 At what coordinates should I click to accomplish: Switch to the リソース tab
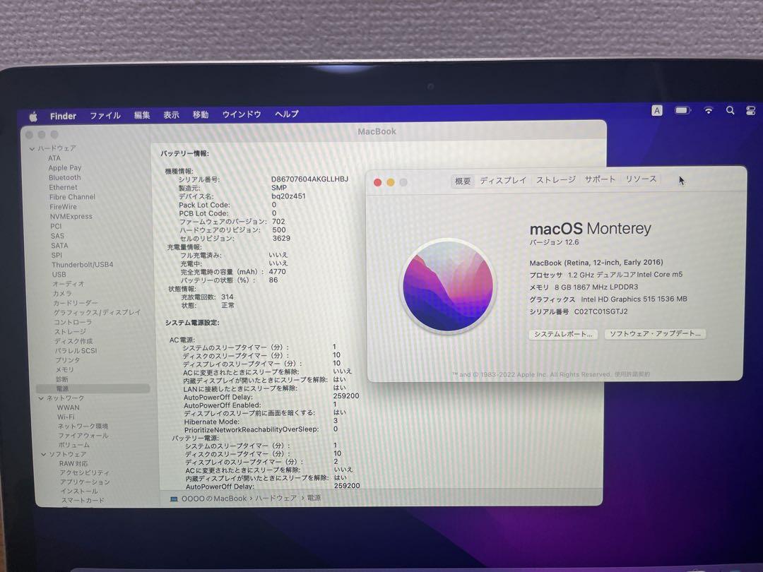[641, 179]
